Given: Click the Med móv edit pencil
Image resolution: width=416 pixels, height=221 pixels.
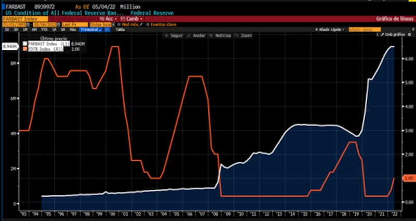Looking at the screenshot, I should pyautogui.click(x=140, y=24).
